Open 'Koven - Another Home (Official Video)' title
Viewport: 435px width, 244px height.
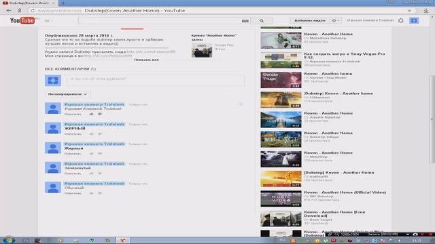click(345, 192)
